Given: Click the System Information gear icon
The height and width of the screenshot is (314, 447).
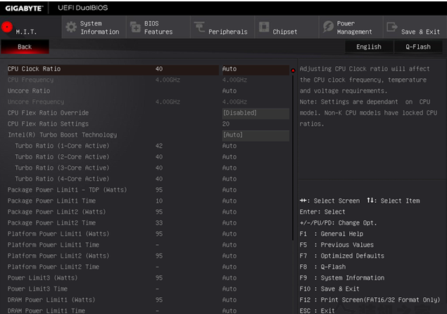Looking at the screenshot, I should click(71, 27).
